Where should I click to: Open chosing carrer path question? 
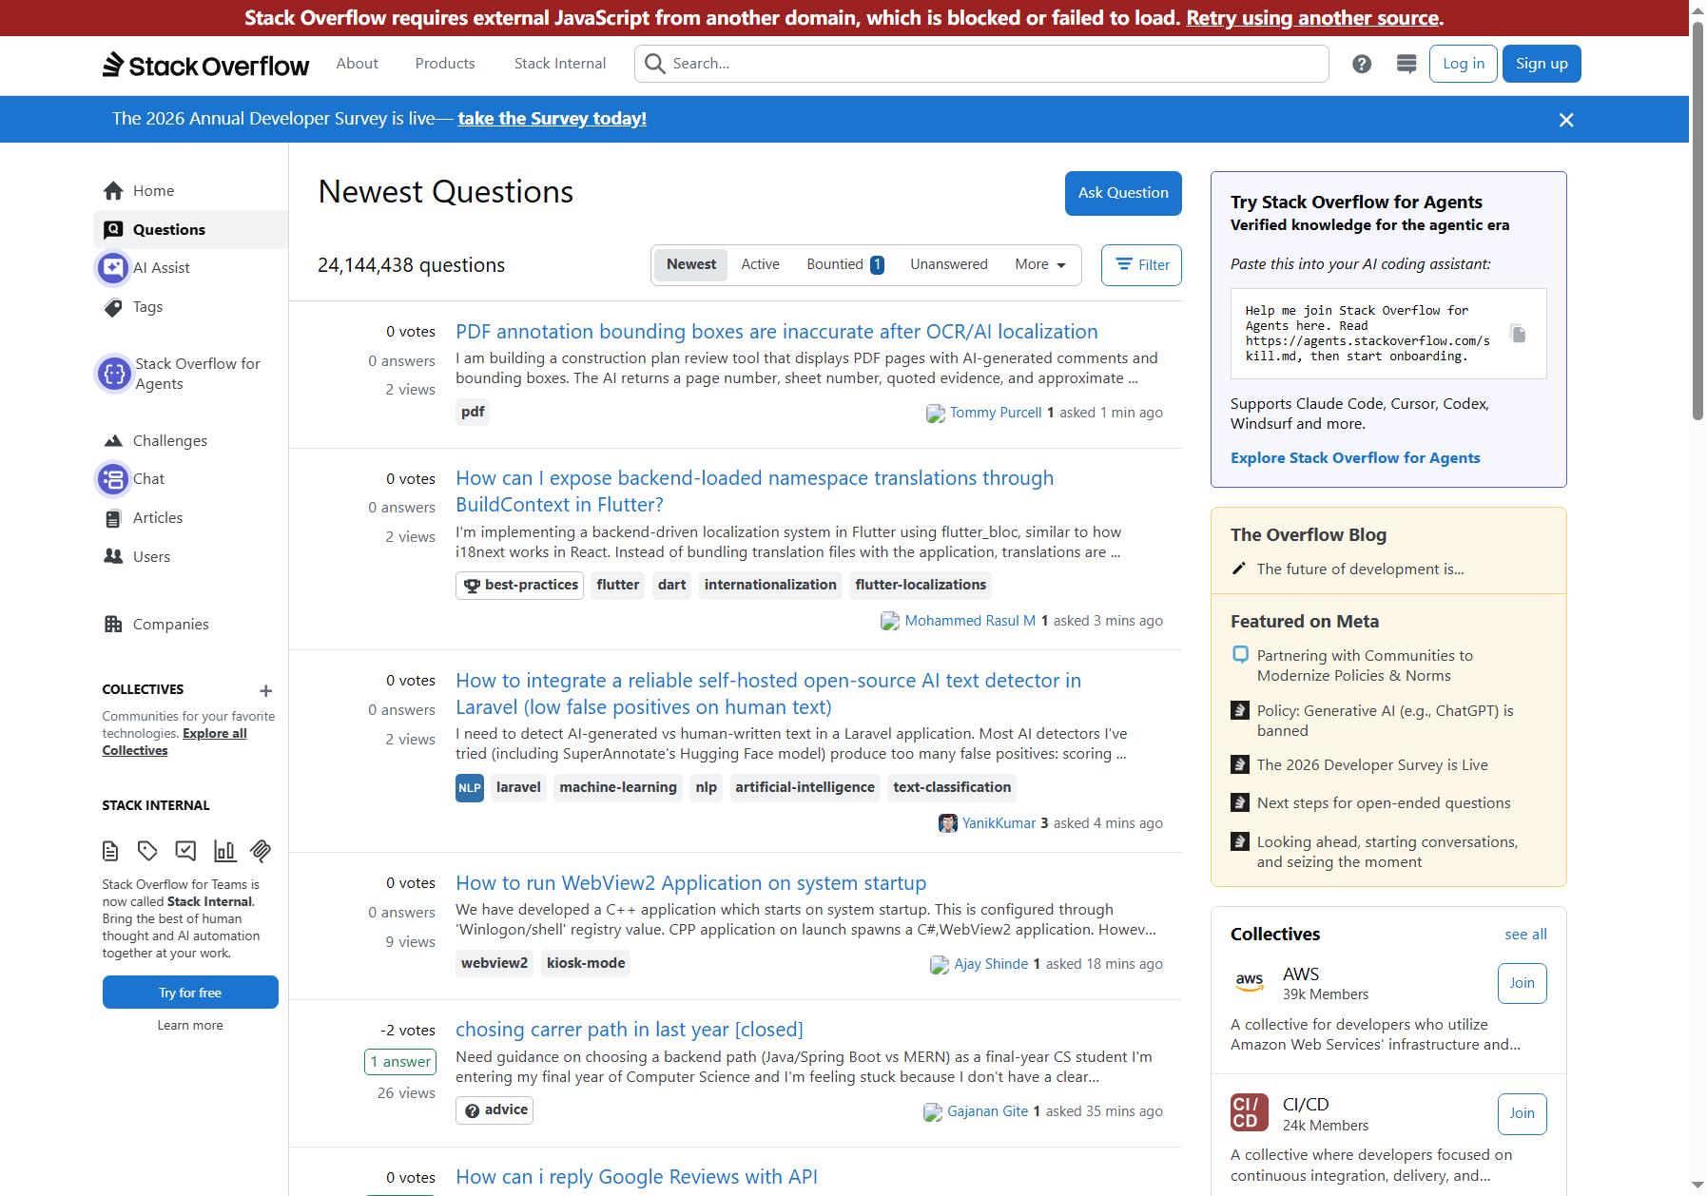(629, 1030)
